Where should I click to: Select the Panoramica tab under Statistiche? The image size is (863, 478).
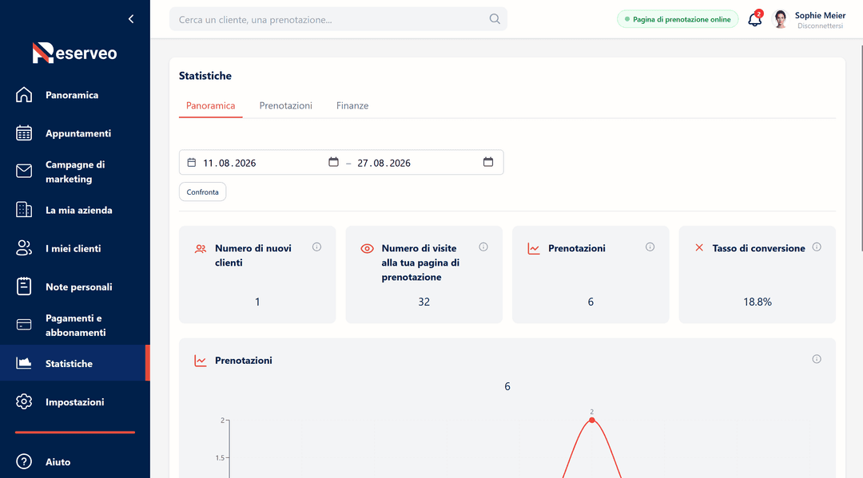pyautogui.click(x=210, y=105)
